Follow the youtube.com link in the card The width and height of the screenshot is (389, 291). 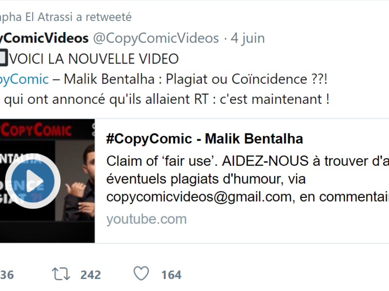[x=146, y=219]
